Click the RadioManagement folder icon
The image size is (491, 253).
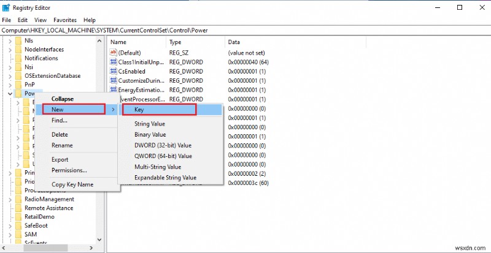[x=19, y=199]
